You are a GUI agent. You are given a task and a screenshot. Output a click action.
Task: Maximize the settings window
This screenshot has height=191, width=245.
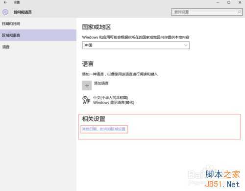[x=229, y=2]
